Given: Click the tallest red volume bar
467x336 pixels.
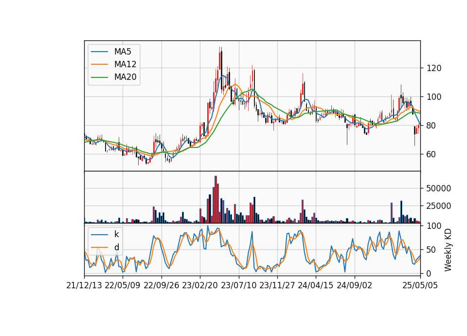Looking at the screenshot, I should pos(216,200).
